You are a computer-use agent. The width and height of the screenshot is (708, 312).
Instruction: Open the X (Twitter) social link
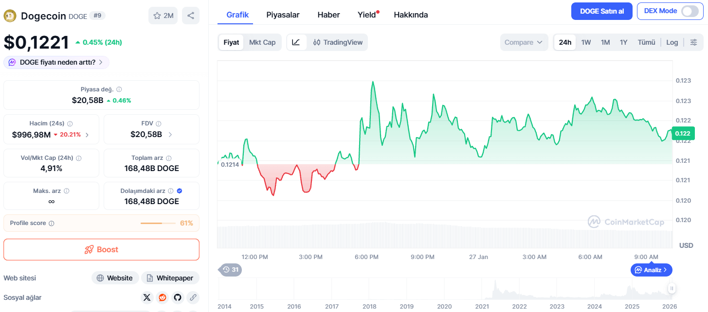[147, 297]
